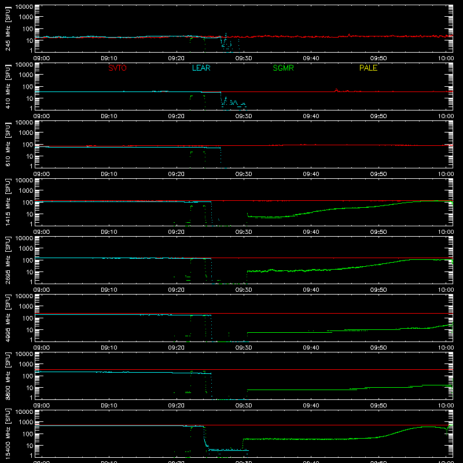Click the 09:30 tick of the 245 MHz plot
The width and height of the screenshot is (463, 463).
coord(244,58)
